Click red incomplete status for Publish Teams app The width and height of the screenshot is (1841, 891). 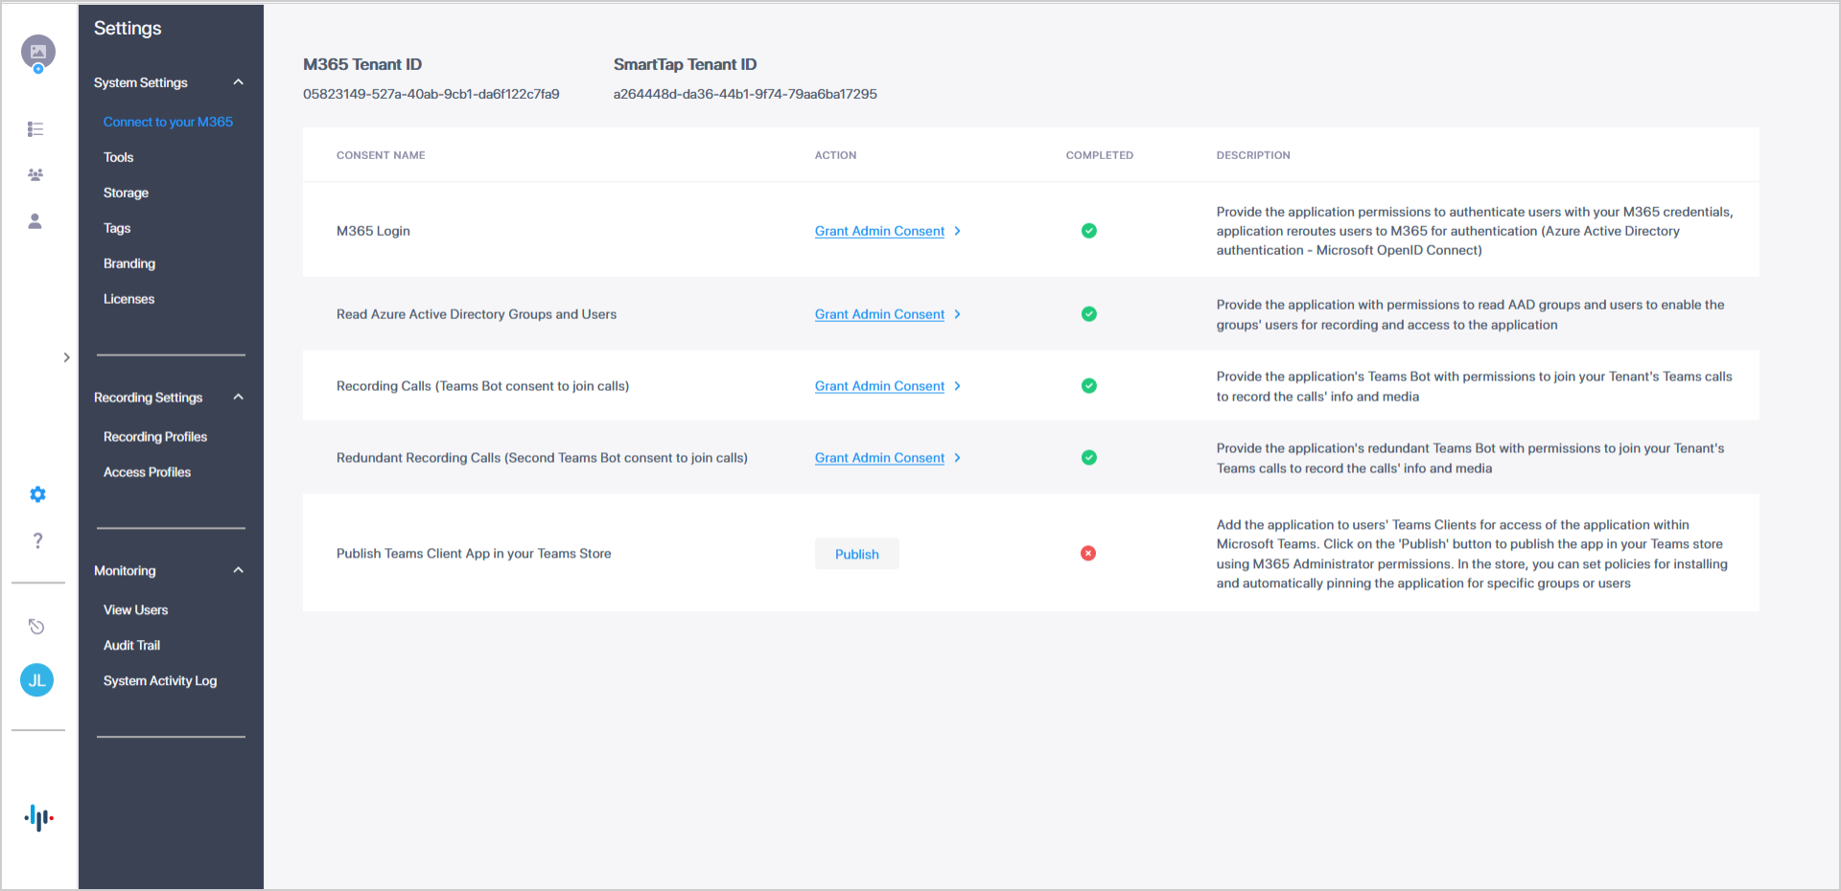[x=1088, y=554]
